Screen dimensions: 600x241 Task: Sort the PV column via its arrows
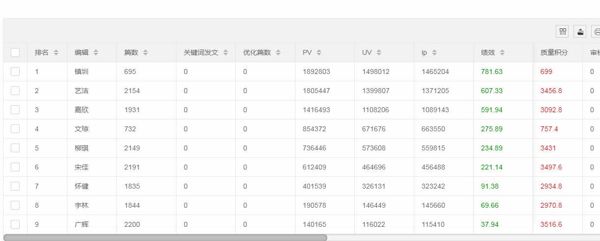pos(319,52)
